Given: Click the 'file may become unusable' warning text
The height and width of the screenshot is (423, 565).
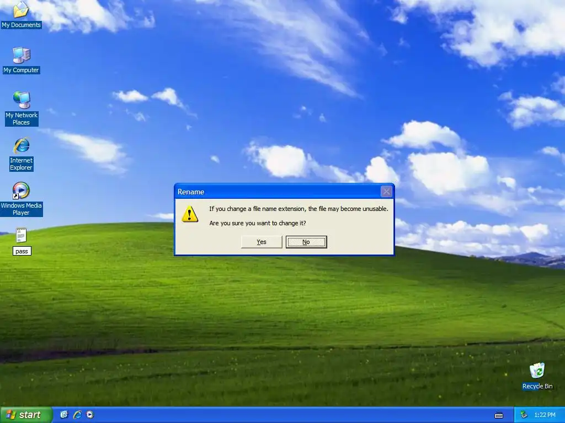Looking at the screenshot, I should [x=299, y=209].
